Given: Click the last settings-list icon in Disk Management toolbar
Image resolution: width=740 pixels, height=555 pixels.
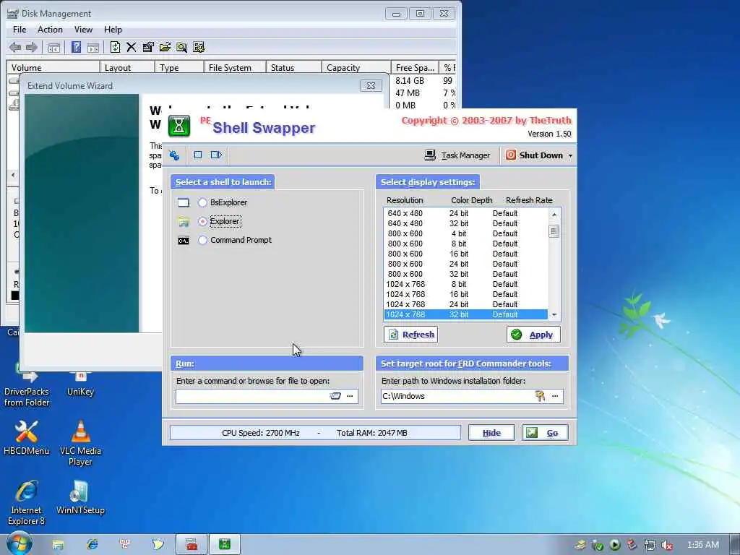Looking at the screenshot, I should [199, 47].
